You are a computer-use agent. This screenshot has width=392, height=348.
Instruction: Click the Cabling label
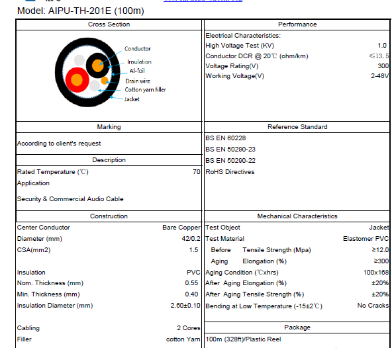coord(28,328)
